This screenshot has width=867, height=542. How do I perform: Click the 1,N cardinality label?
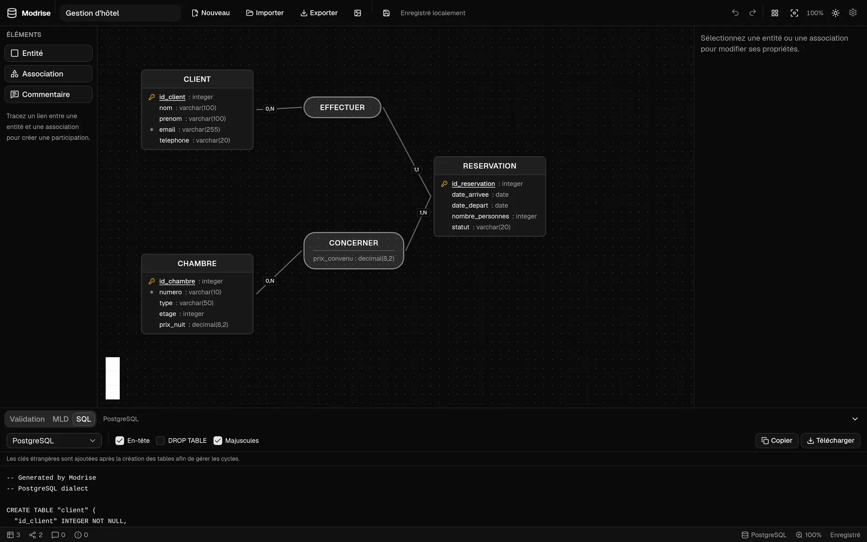(x=423, y=213)
